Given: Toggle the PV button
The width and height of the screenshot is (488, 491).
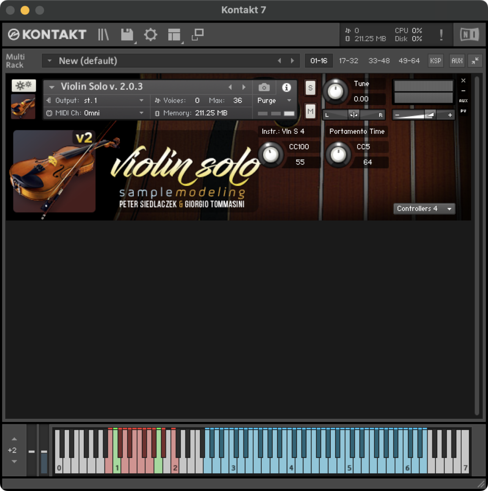Looking at the screenshot, I should (x=463, y=111).
